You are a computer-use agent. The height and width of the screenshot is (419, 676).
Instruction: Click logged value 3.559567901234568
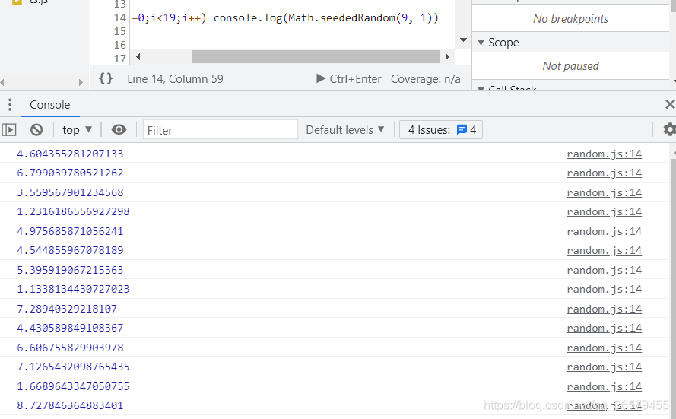coord(70,192)
